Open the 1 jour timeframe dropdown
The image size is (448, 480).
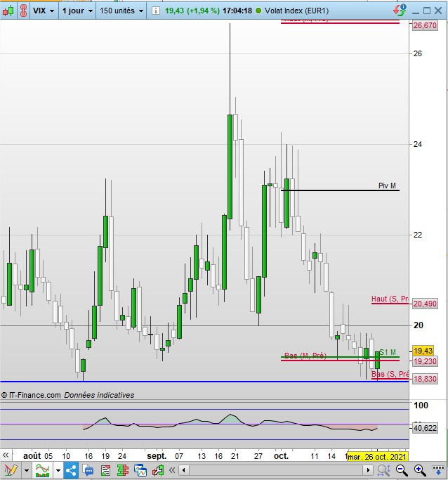coord(78,11)
